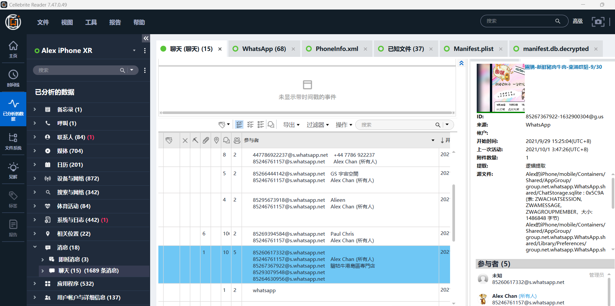
Task: Open the 團購-新鮮豬肉牛肉 chat title link
Action: point(563,67)
